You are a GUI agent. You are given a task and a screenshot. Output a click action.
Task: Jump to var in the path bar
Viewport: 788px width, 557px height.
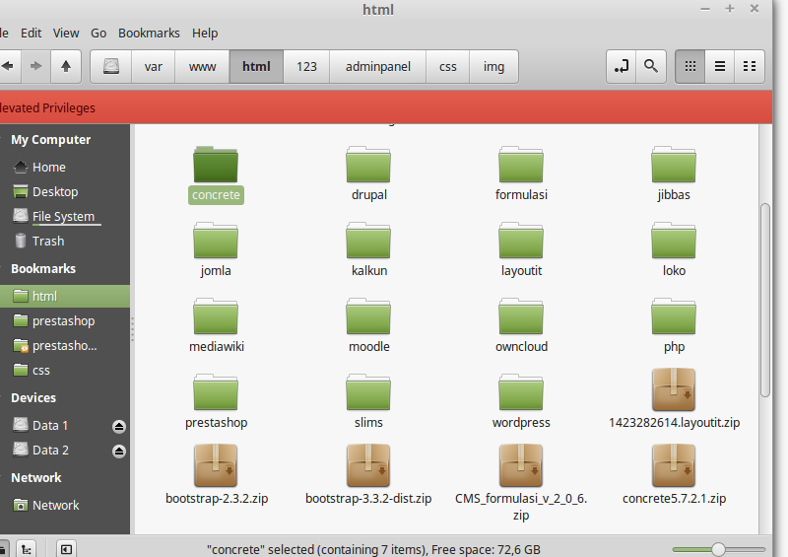[x=154, y=66]
